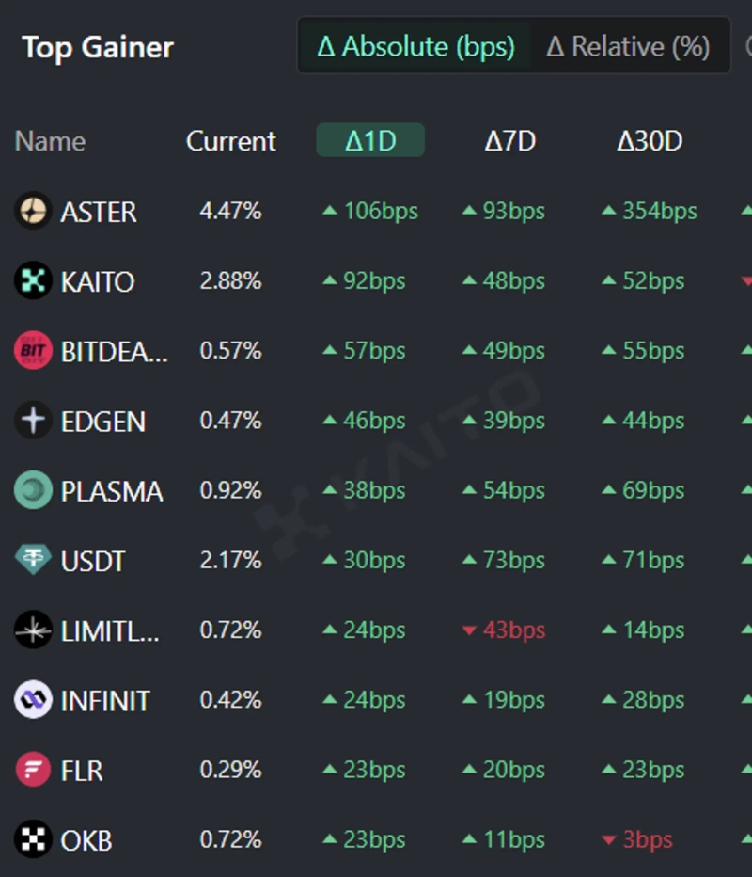Sort by the Δ30D column
The image size is (752, 877).
[x=649, y=141]
